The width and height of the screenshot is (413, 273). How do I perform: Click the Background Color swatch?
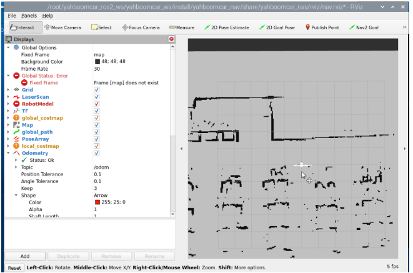click(x=97, y=62)
